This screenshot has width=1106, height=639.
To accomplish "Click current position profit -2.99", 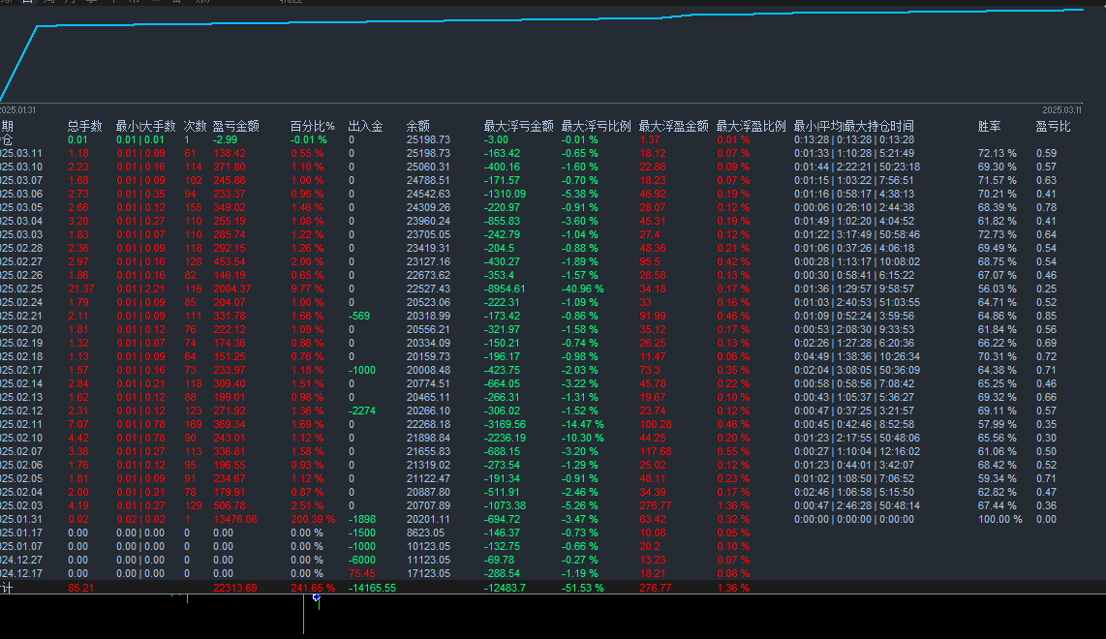I will click(x=225, y=140).
